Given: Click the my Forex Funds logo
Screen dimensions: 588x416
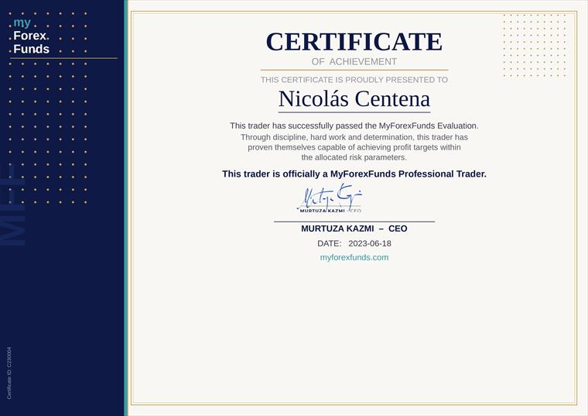Looking at the screenshot, I should click(31, 36).
